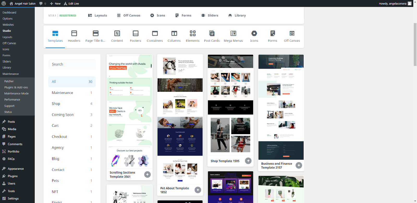This screenshot has height=203, width=417.
Task: Click the Search templates field
Action: [72, 64]
